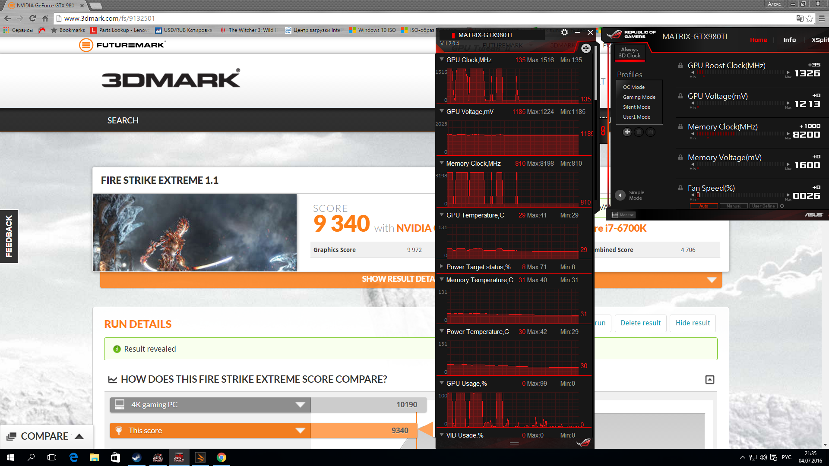Viewport: 829px width, 466px height.
Task: Set fan speed mode to Auto
Action: click(704, 206)
